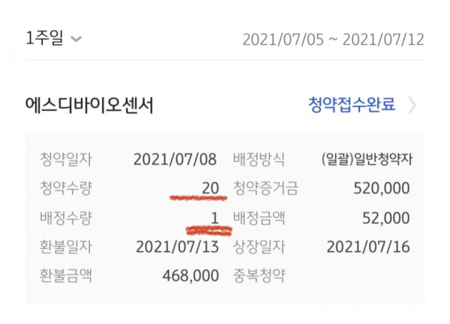450x324 pixels.
Task: Click the 청약수량 value 20
Action: 211,188
